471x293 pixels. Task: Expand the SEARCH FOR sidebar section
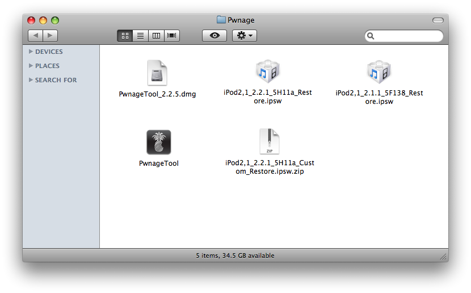(31, 80)
